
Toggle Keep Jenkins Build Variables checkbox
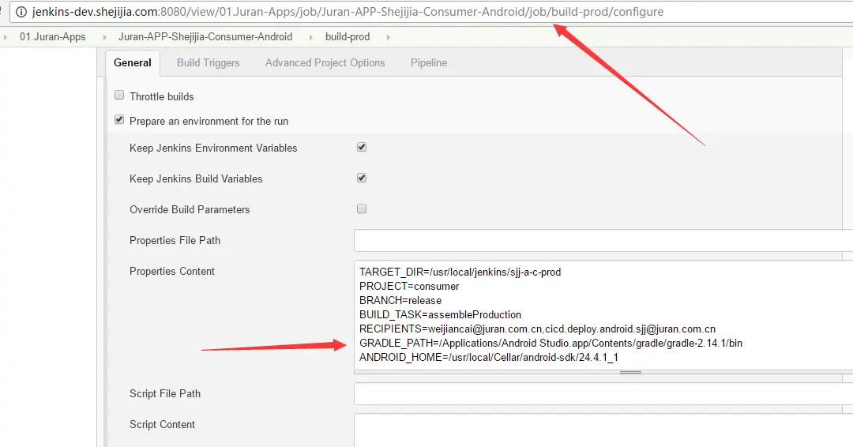click(362, 178)
